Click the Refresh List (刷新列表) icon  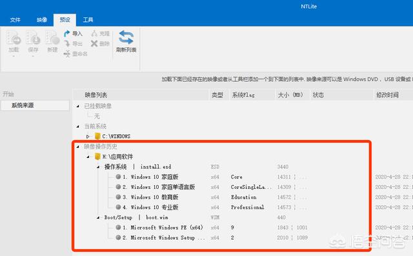click(126, 37)
